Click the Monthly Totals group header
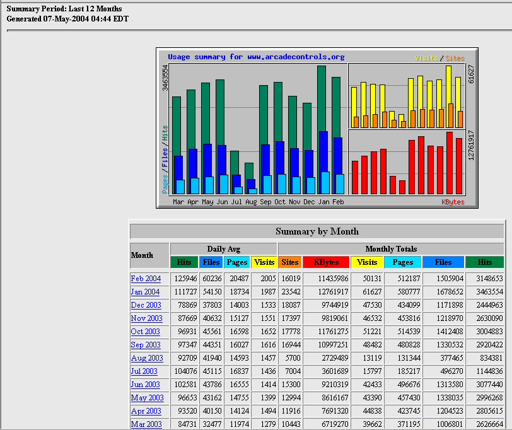This screenshot has width=512, height=430. [x=391, y=249]
